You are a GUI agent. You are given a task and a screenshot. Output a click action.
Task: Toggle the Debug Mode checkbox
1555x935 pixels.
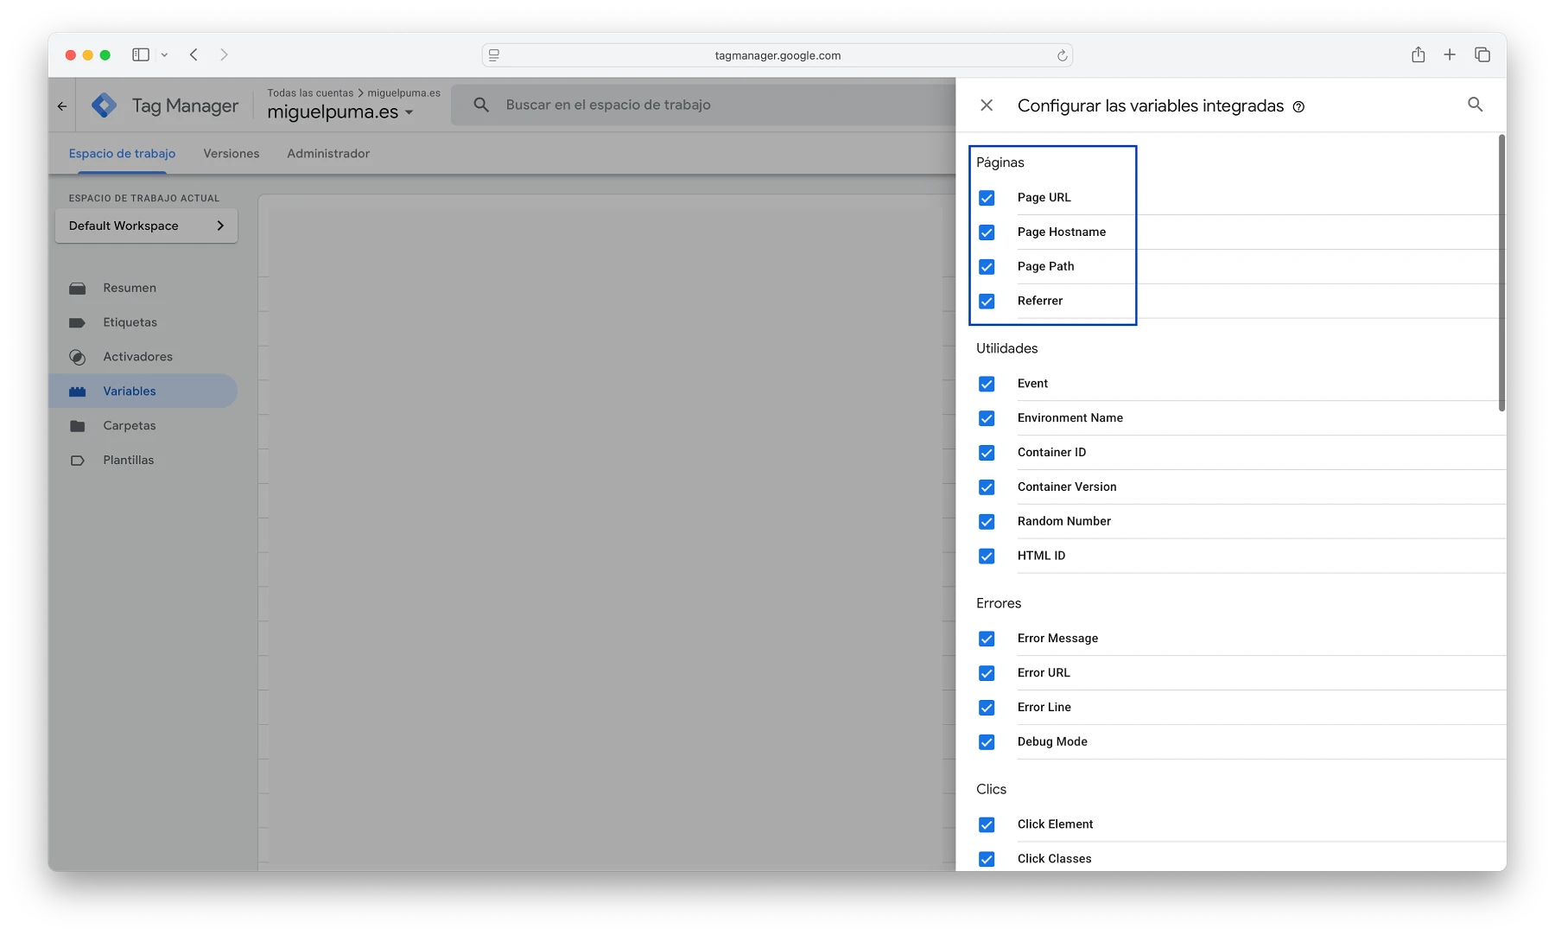pyautogui.click(x=987, y=742)
